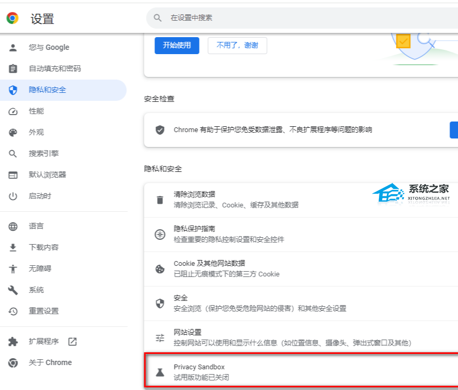Click the 启动时 power icon

[13, 196]
